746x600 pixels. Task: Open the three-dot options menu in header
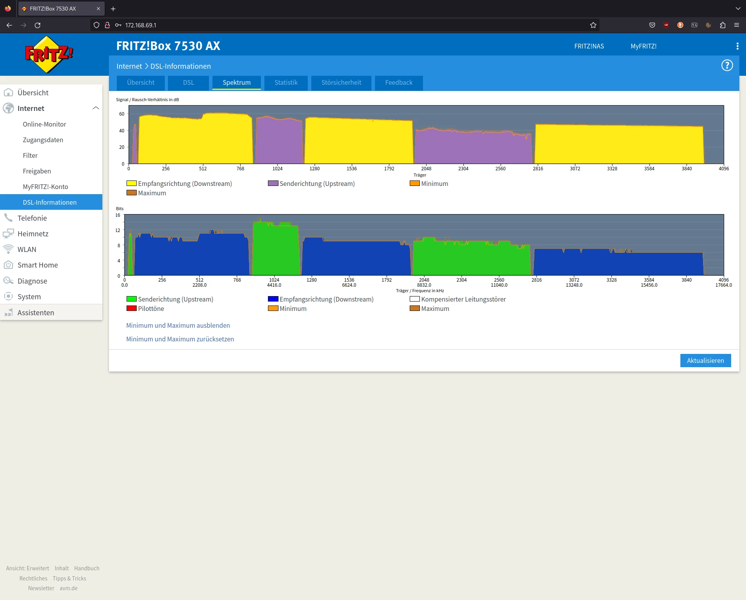(737, 46)
